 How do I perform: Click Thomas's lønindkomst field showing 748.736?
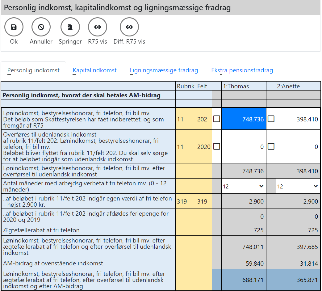click(x=244, y=119)
